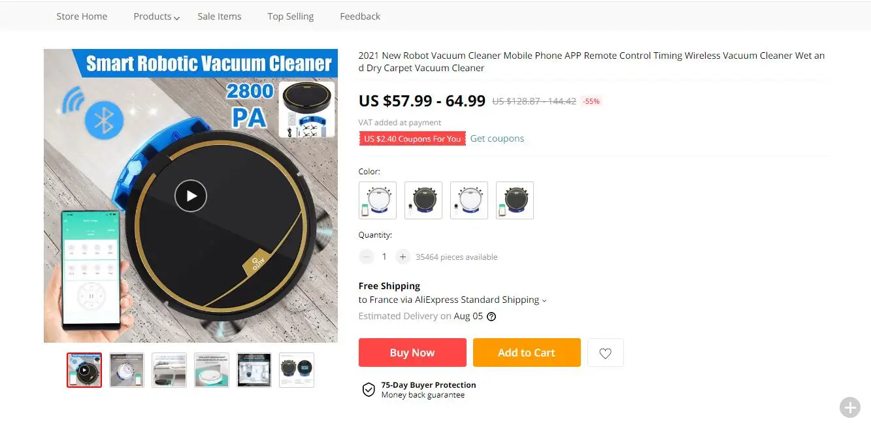The image size is (871, 423).
Task: Go to Top Selling tab
Action: tap(290, 16)
